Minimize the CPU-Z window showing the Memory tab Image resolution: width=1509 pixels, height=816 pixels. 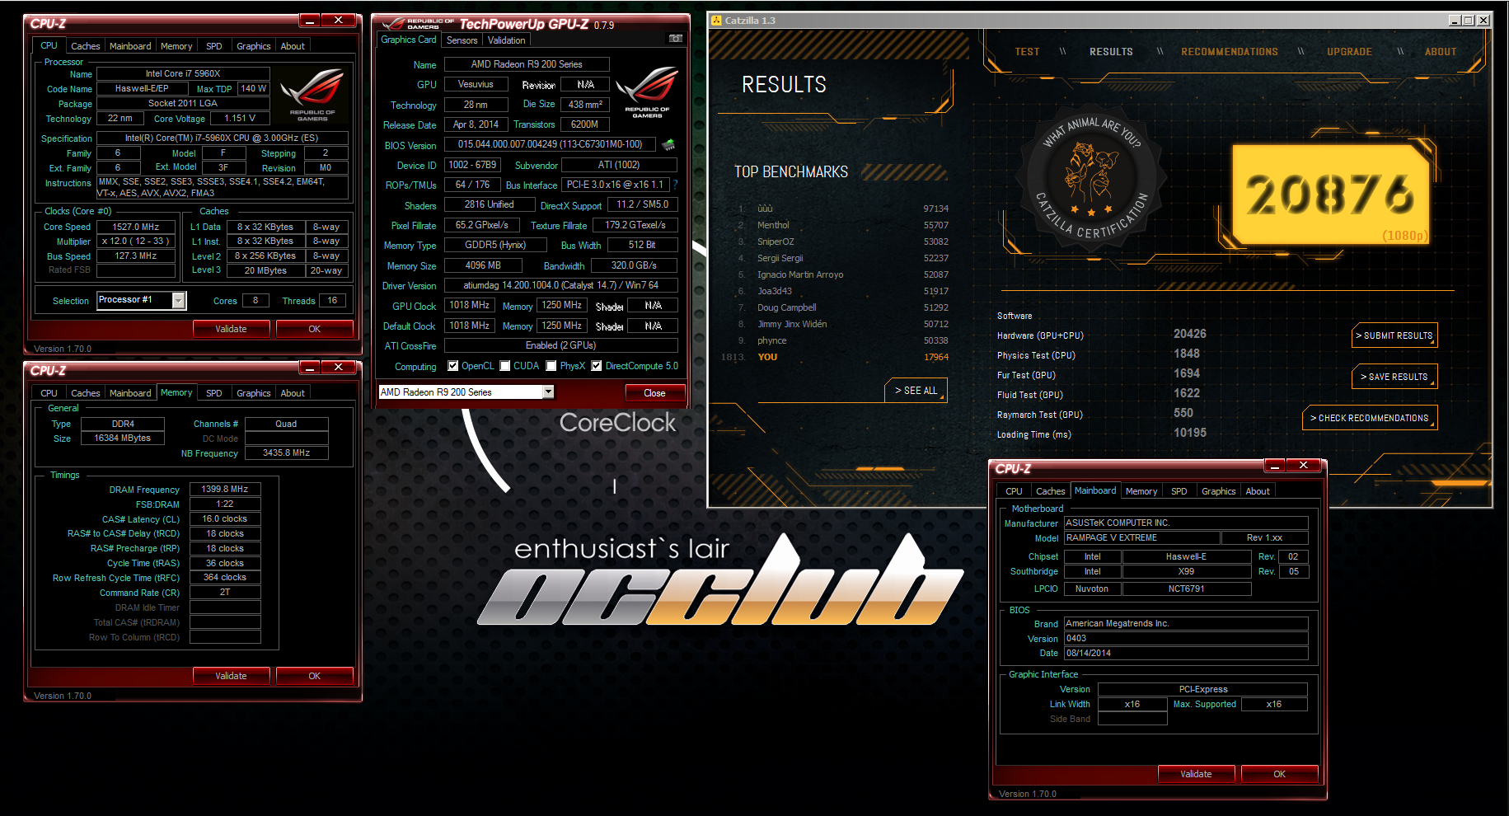[x=311, y=367]
